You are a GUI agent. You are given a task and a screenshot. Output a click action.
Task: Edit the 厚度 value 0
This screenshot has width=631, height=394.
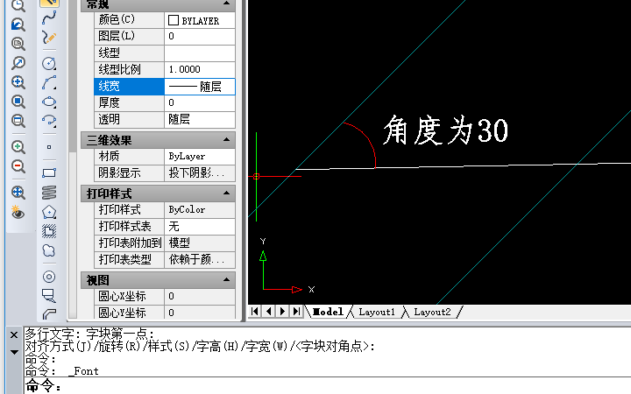(200, 103)
